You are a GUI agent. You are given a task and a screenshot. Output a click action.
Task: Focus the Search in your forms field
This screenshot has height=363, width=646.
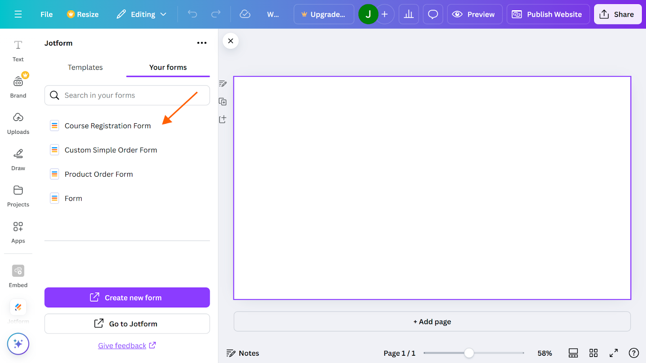point(127,95)
